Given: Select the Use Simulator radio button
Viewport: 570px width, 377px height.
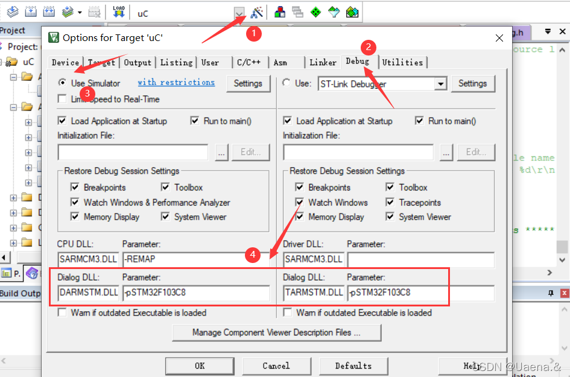Looking at the screenshot, I should (63, 83).
